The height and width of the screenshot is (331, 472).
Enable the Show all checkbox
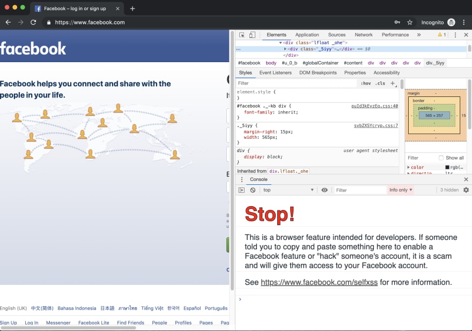[441, 158]
